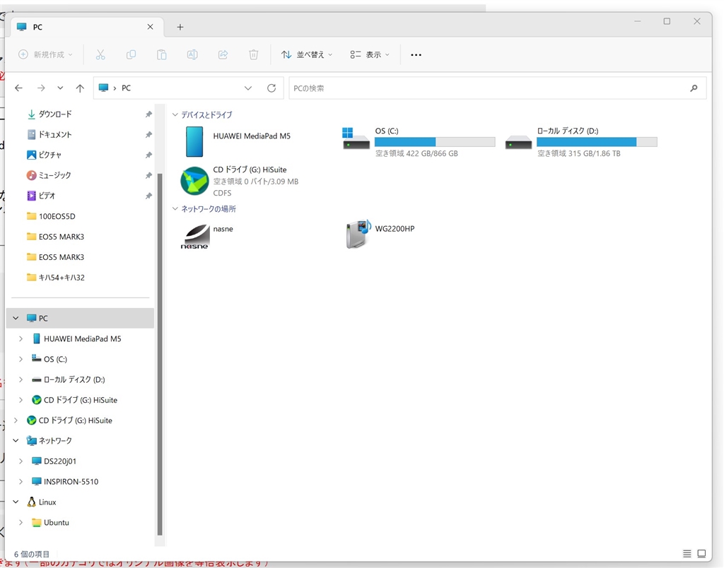This screenshot has width=724, height=568.
Task: Refresh the PC folder view
Action: [x=271, y=88]
